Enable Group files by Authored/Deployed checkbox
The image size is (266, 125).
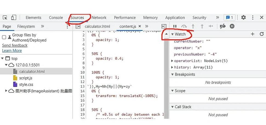(x=4, y=37)
